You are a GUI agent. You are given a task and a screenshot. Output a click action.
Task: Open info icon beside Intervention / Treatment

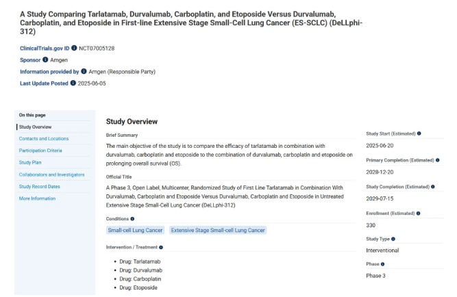(x=161, y=247)
